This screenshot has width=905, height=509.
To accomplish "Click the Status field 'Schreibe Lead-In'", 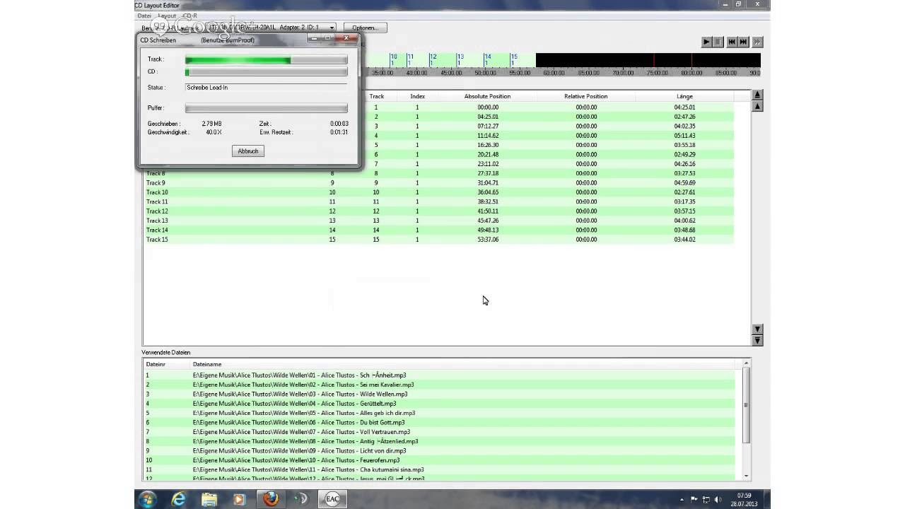I will click(267, 88).
